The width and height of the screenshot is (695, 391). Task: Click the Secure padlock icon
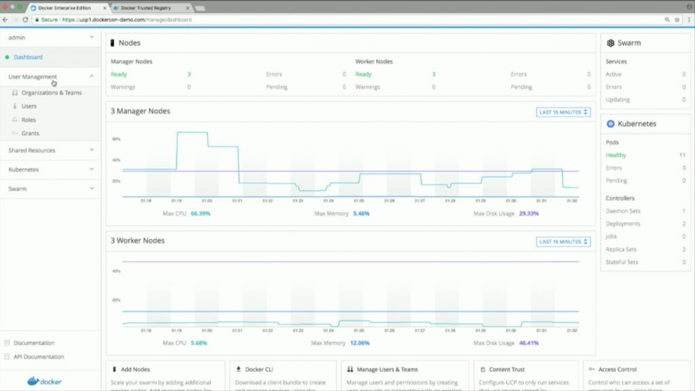[37, 20]
